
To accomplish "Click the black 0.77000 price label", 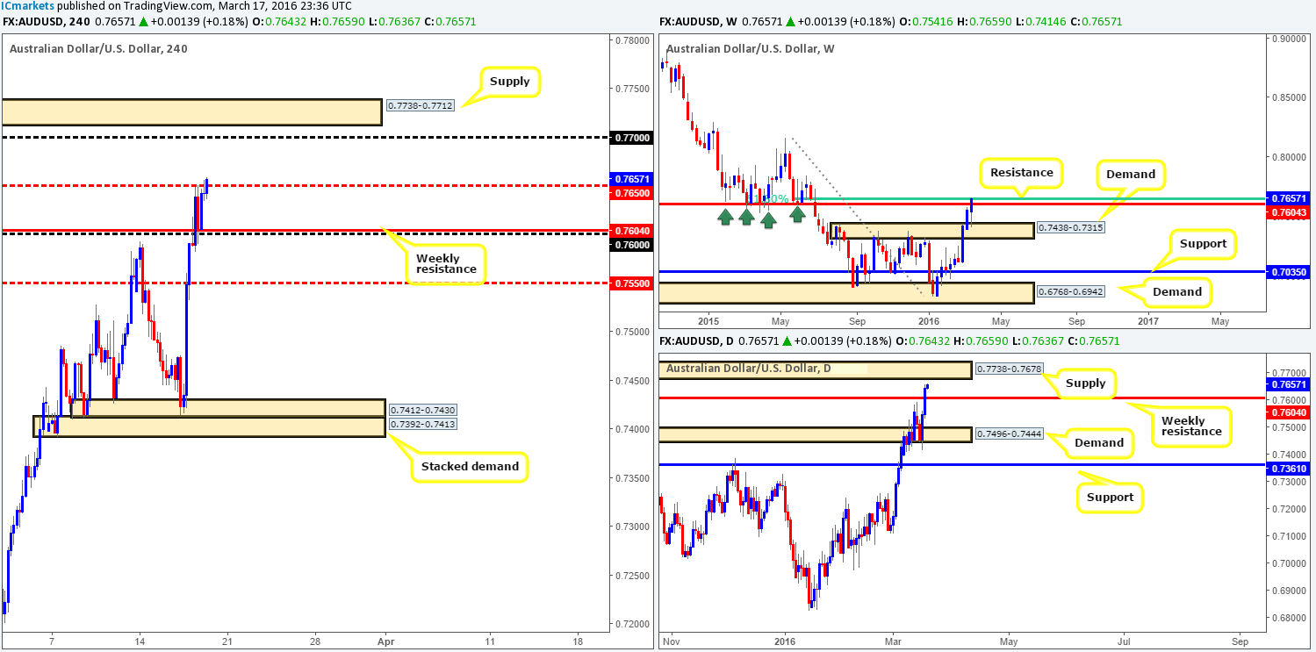I will (631, 138).
